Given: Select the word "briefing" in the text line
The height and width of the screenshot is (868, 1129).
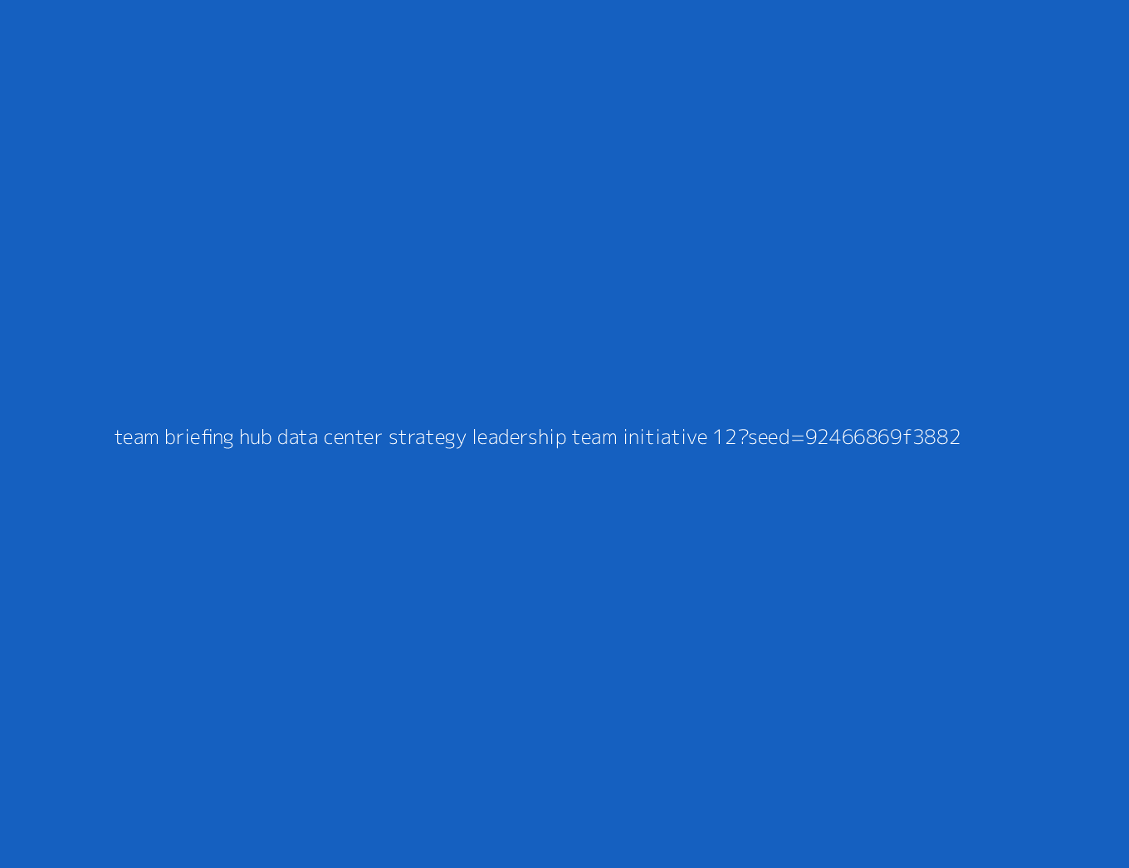Looking at the screenshot, I should (x=199, y=437).
